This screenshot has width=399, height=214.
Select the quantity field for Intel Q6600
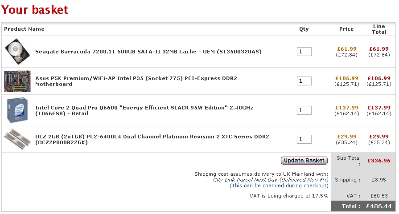click(304, 110)
